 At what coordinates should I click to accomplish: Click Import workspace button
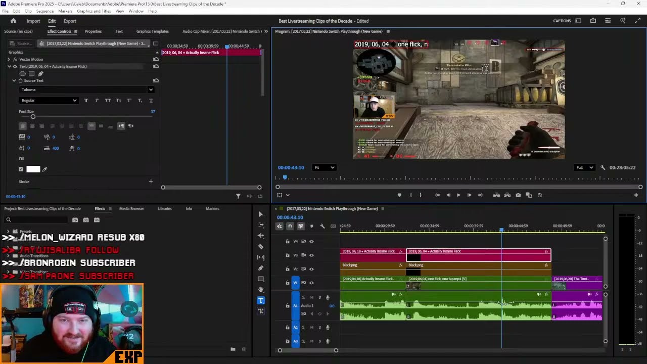pos(33,21)
